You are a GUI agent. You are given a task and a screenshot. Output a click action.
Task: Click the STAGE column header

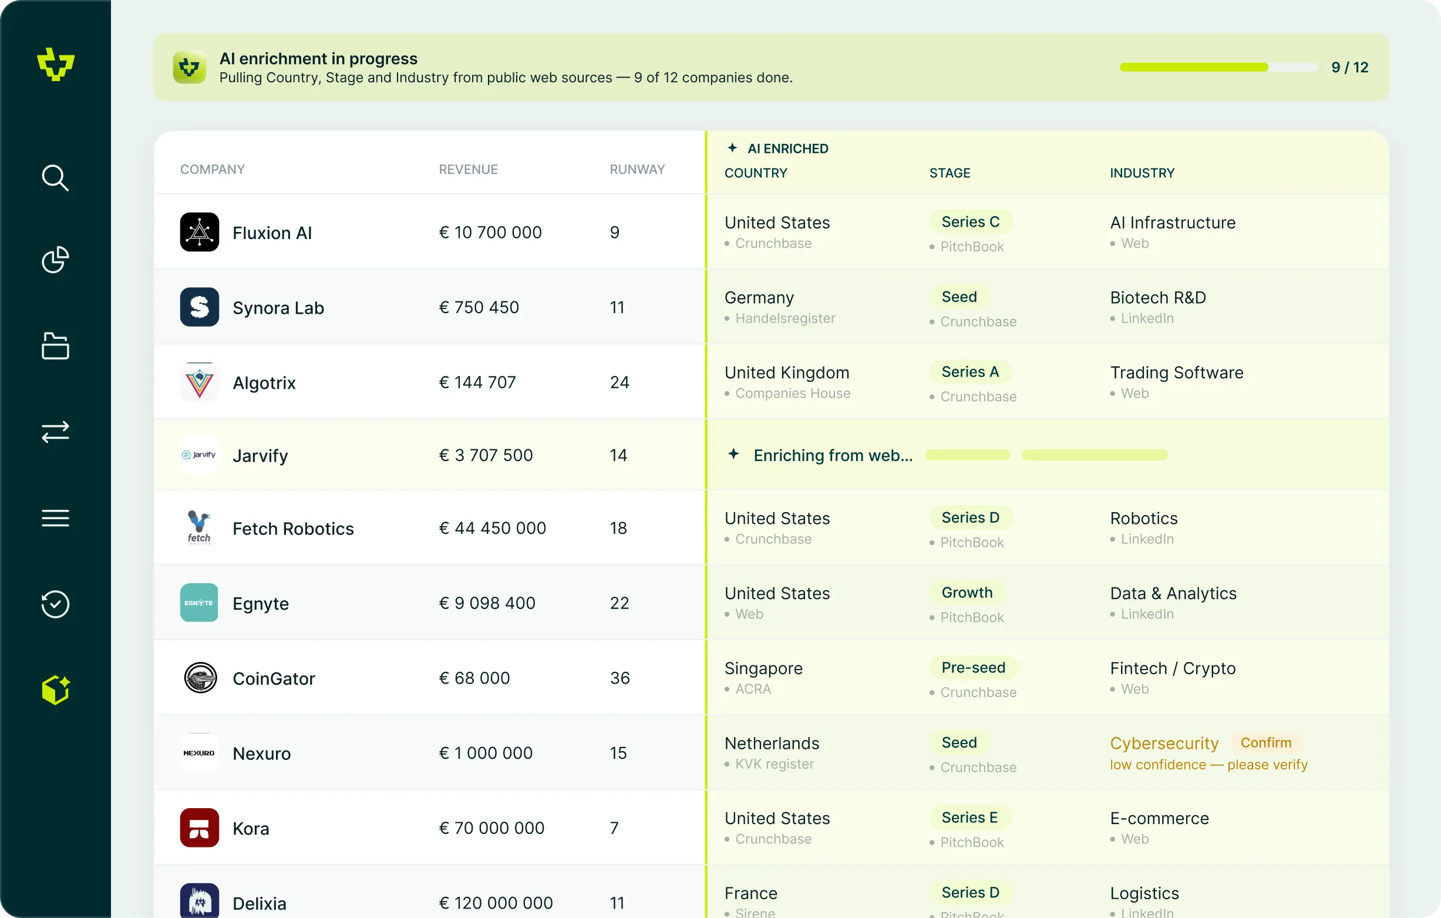[950, 173]
